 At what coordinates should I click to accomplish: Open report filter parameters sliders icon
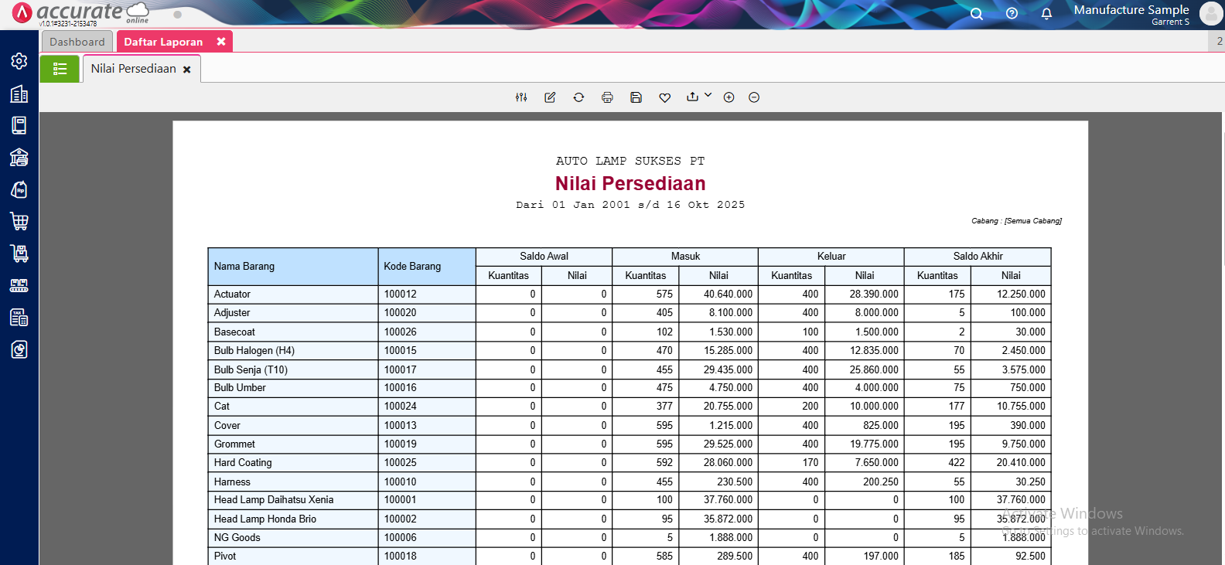point(521,97)
